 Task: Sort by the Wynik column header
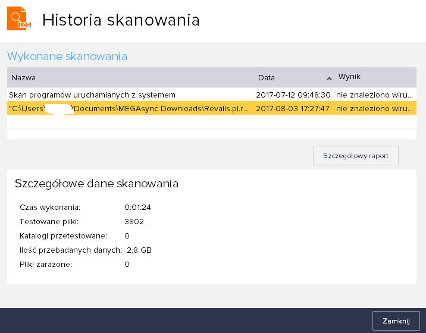(x=349, y=77)
